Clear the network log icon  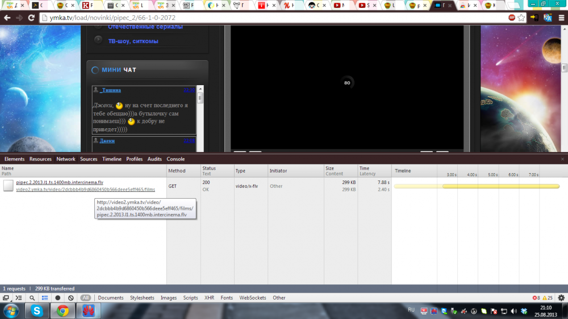pyautogui.click(x=70, y=297)
